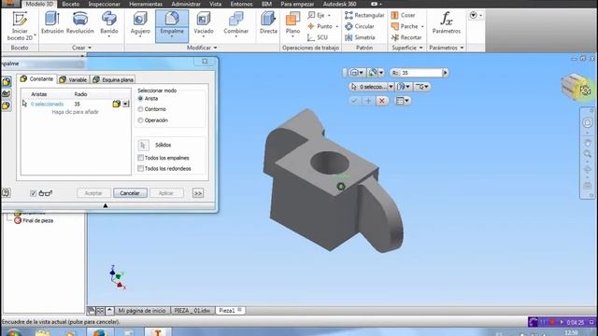Screen dimensions: 598x336
Task: Open the fillet type dropdown in Radio row
Action: [x=126, y=104]
